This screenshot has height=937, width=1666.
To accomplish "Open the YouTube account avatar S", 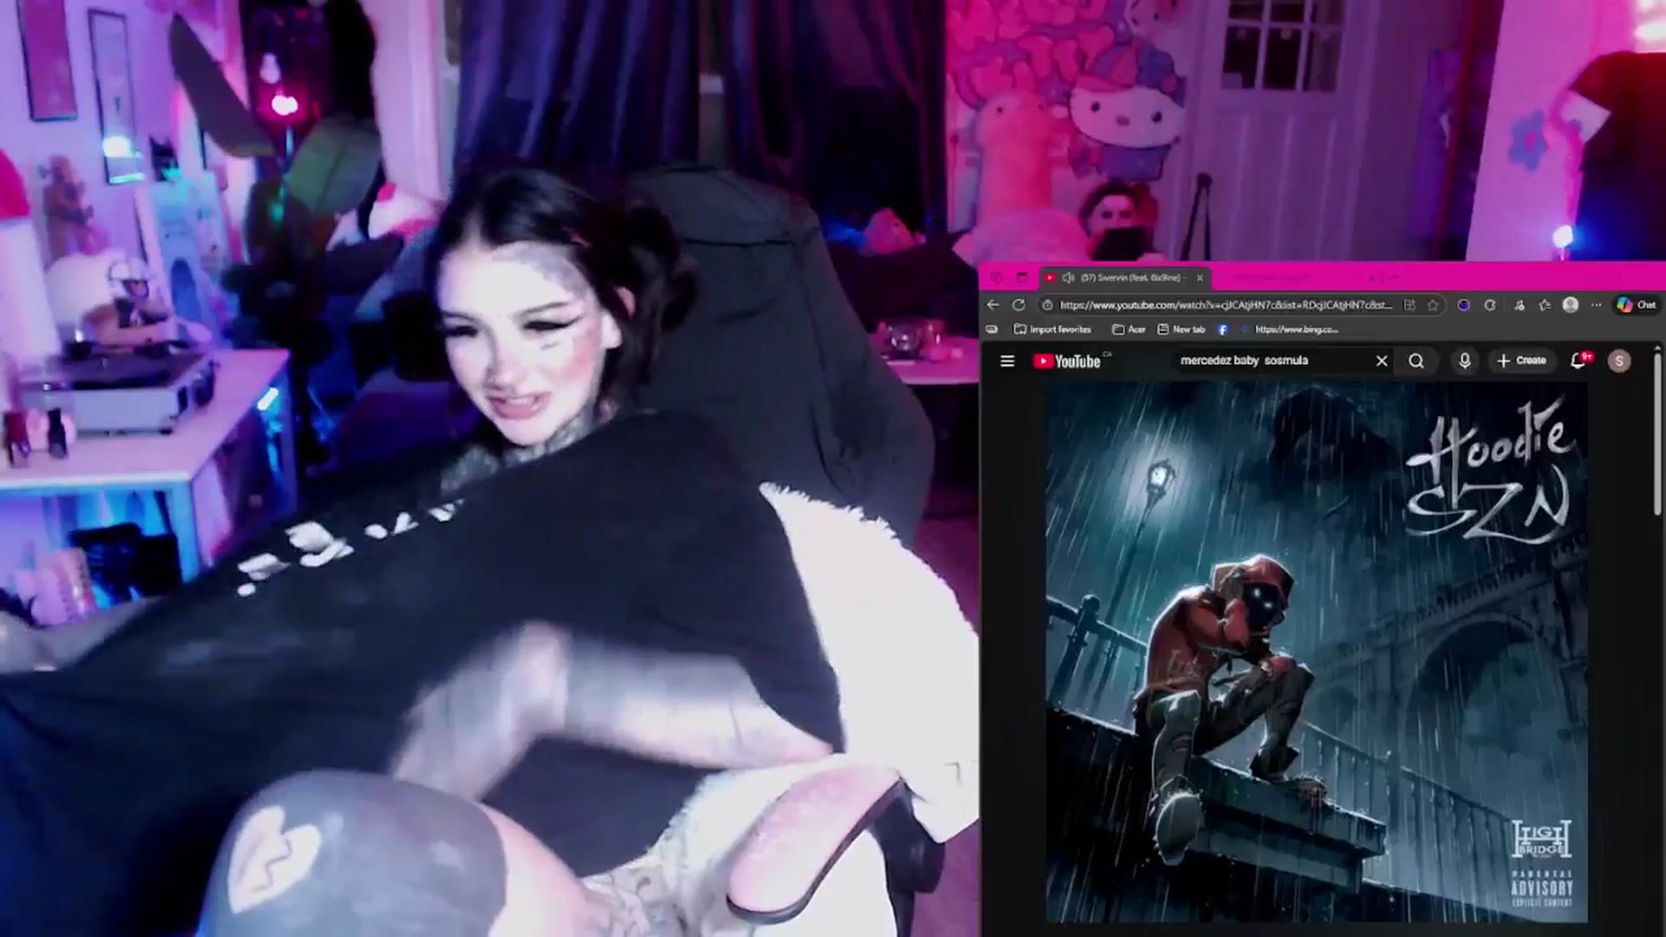I will click(x=1619, y=361).
